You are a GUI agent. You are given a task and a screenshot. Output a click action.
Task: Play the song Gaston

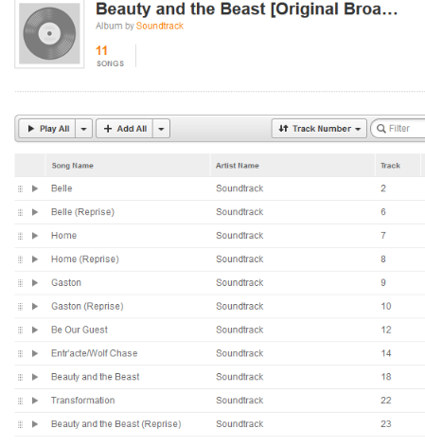35,283
